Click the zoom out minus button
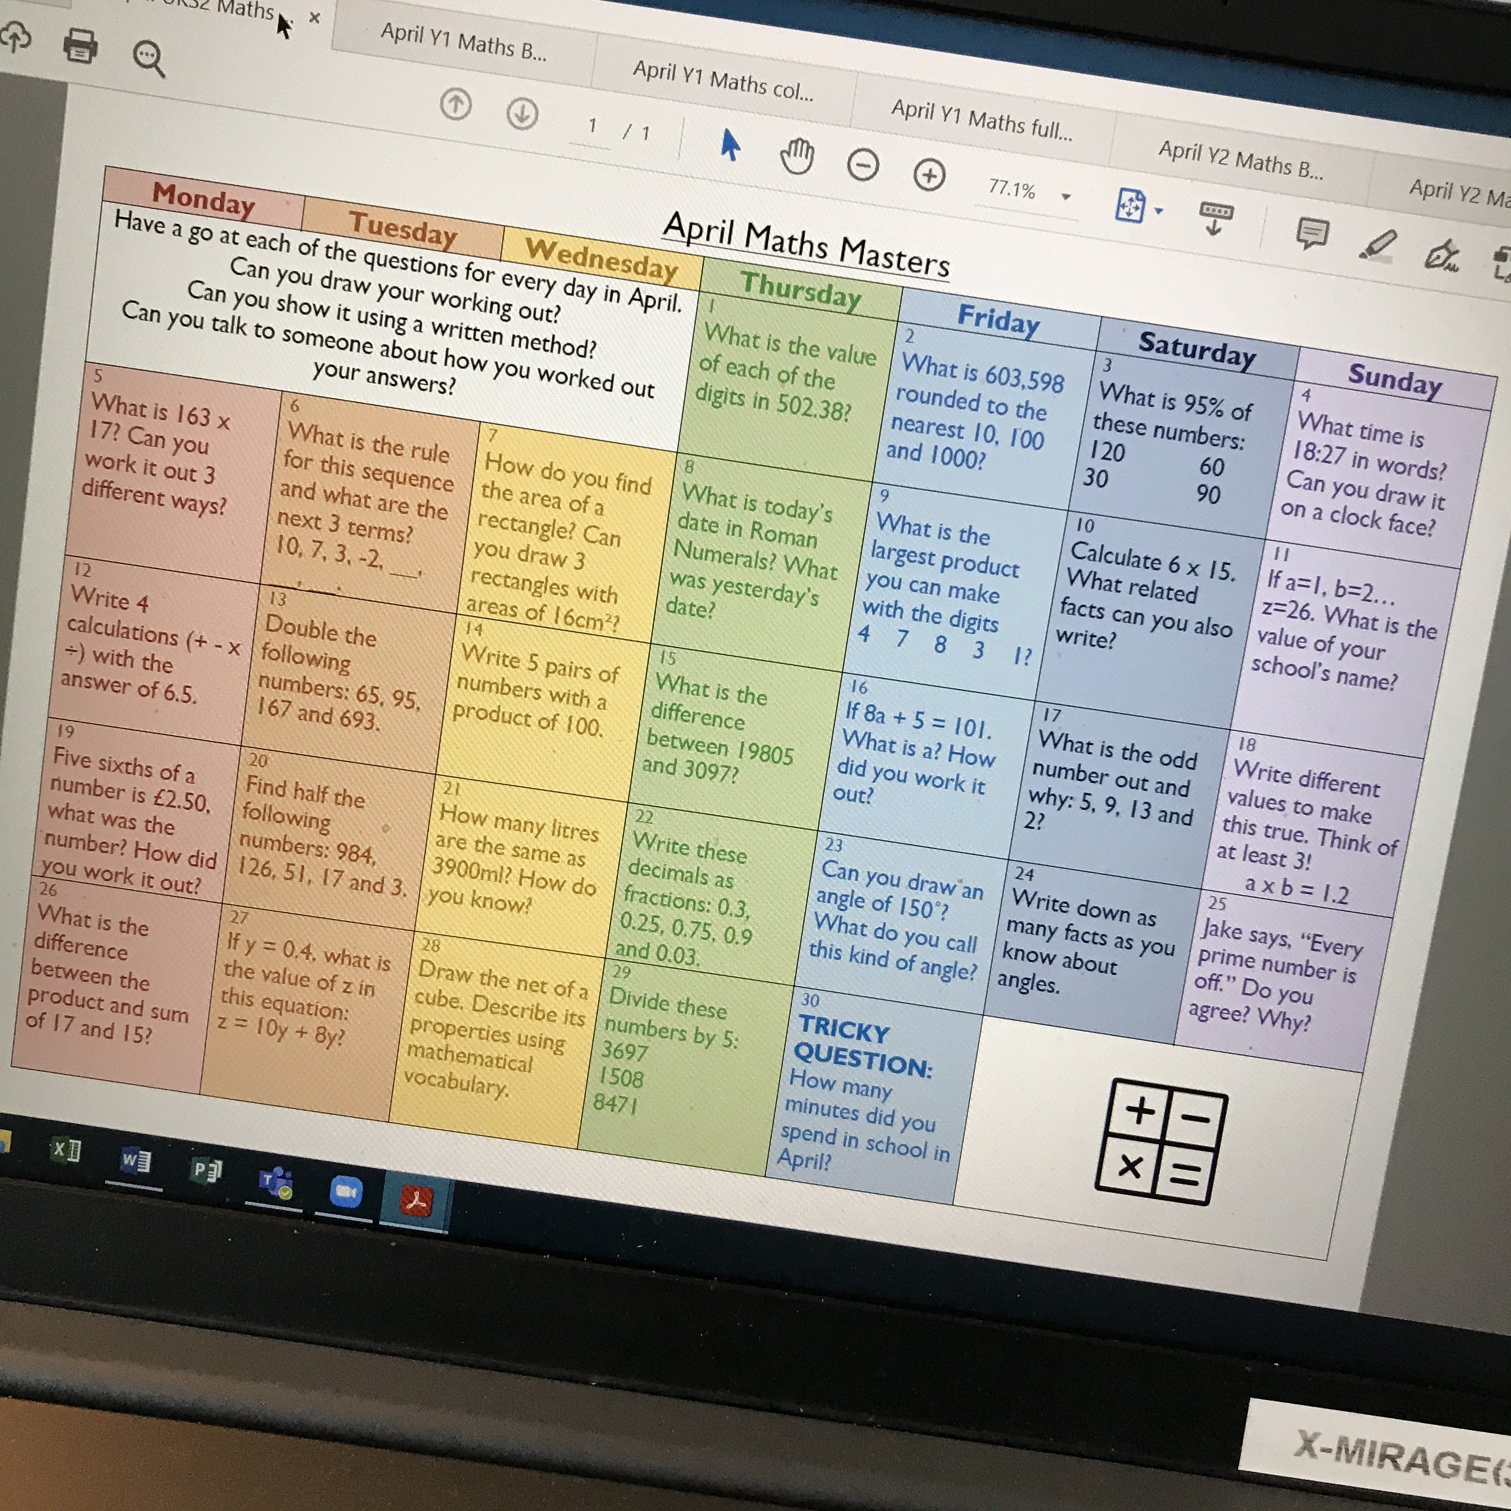 tap(862, 165)
